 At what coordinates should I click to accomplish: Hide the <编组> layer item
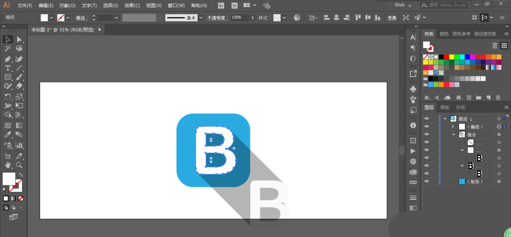(427, 126)
